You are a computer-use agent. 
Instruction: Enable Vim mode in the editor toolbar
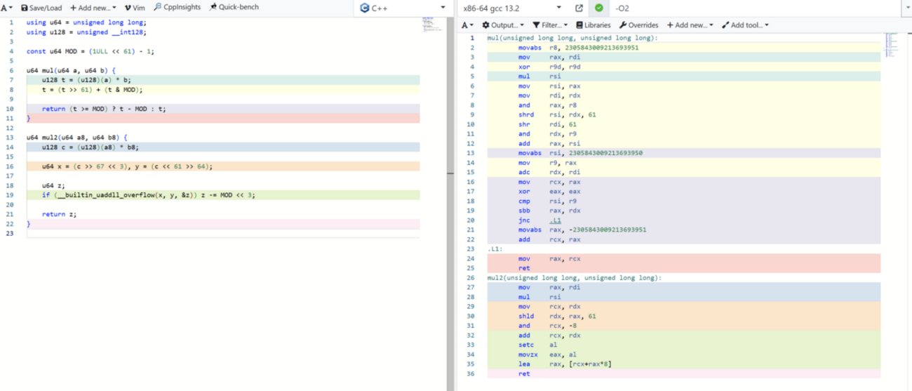click(x=134, y=7)
